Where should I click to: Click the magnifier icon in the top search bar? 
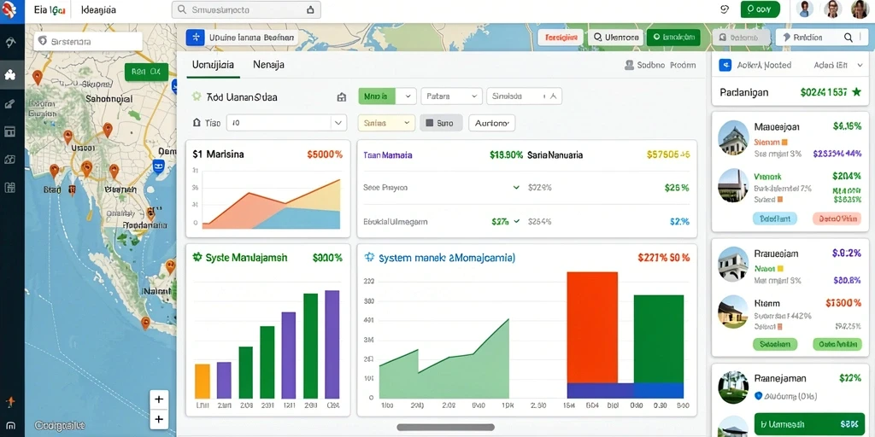(181, 9)
